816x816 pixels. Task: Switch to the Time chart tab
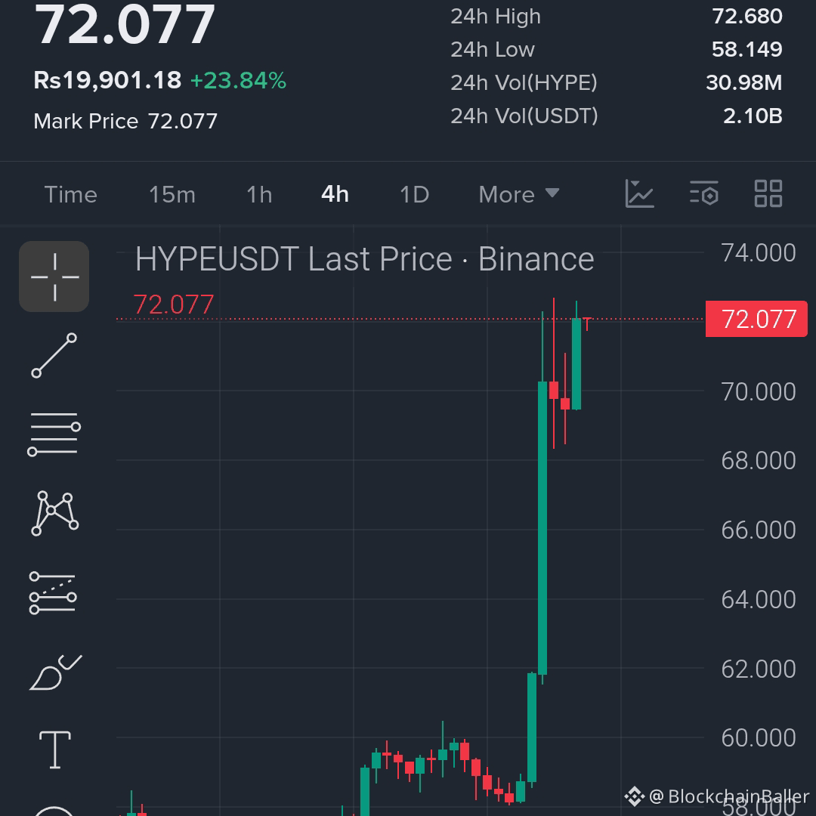pyautogui.click(x=71, y=195)
